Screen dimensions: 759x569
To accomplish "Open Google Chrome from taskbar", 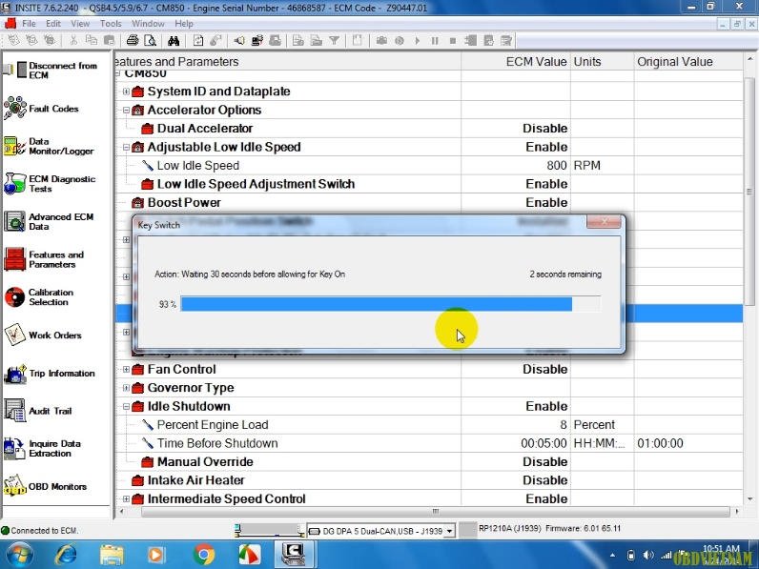I will point(204,555).
